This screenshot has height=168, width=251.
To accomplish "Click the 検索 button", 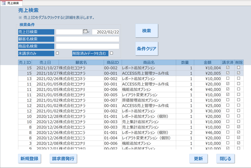I will click(147, 31).
